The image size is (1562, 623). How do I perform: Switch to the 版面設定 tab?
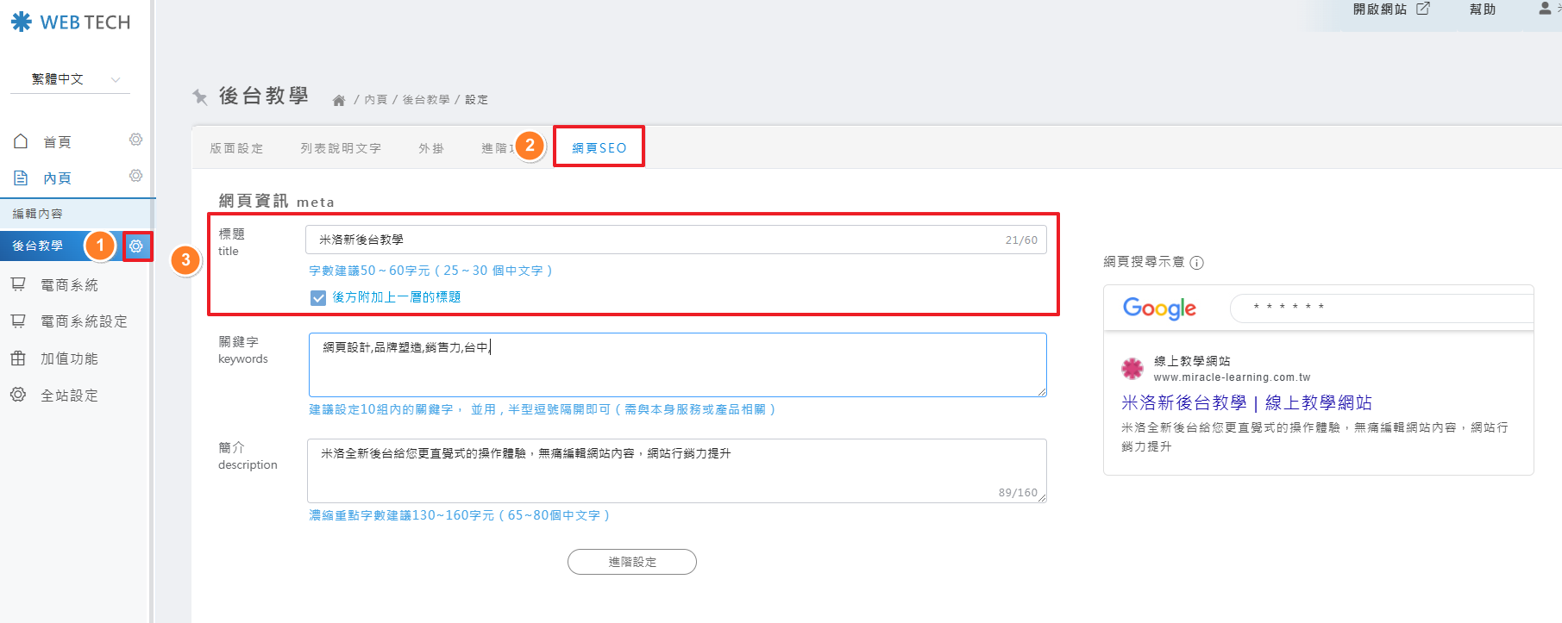click(236, 148)
